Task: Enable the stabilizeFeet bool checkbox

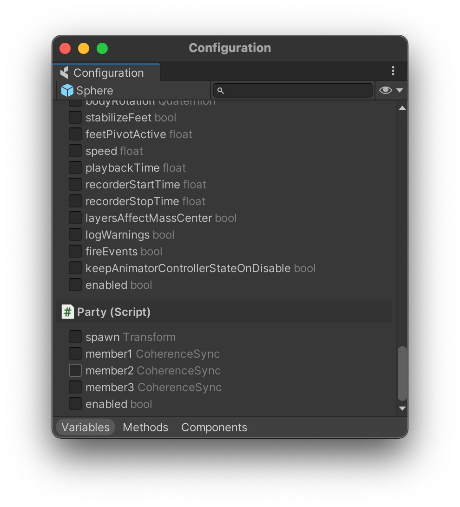Action: tap(75, 118)
